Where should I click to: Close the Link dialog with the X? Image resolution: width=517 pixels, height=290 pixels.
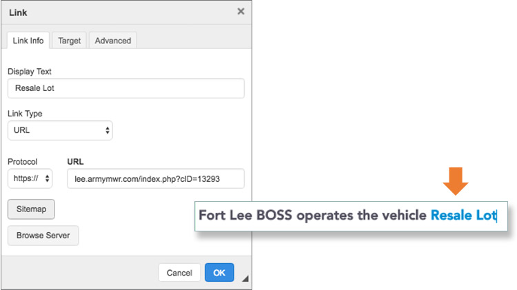[x=241, y=12]
